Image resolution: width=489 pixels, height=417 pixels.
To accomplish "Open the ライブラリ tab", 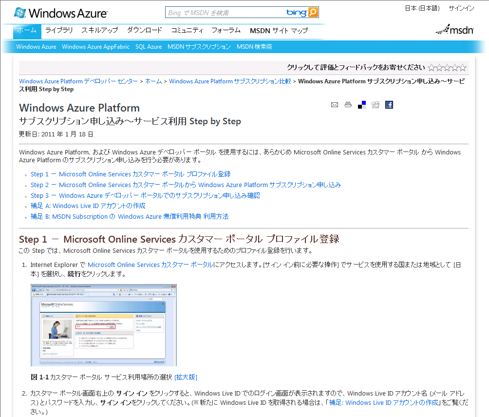I will [59, 30].
